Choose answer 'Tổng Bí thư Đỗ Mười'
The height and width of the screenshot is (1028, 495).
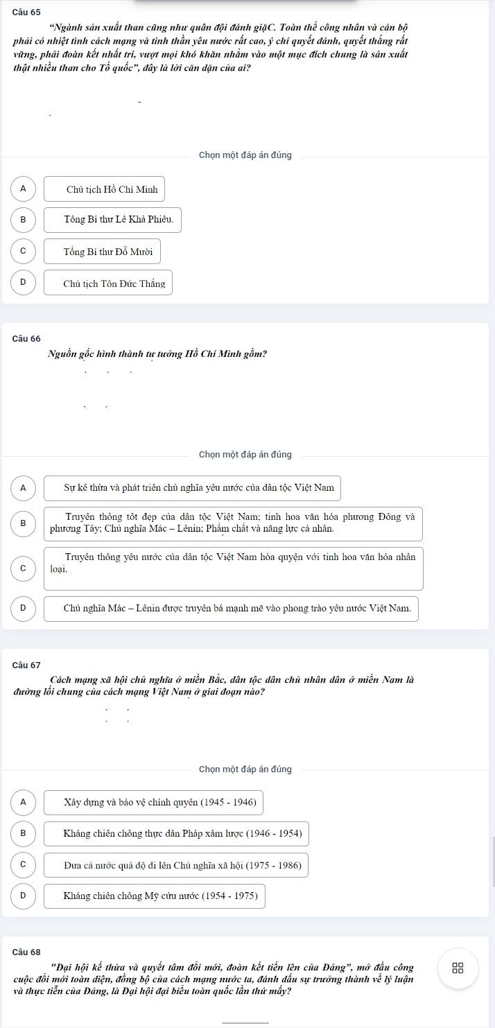(103, 251)
